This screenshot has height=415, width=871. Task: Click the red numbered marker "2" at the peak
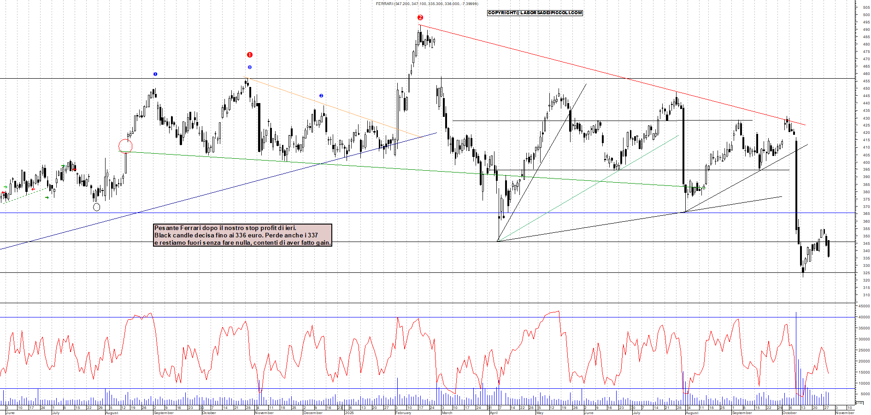(x=420, y=17)
